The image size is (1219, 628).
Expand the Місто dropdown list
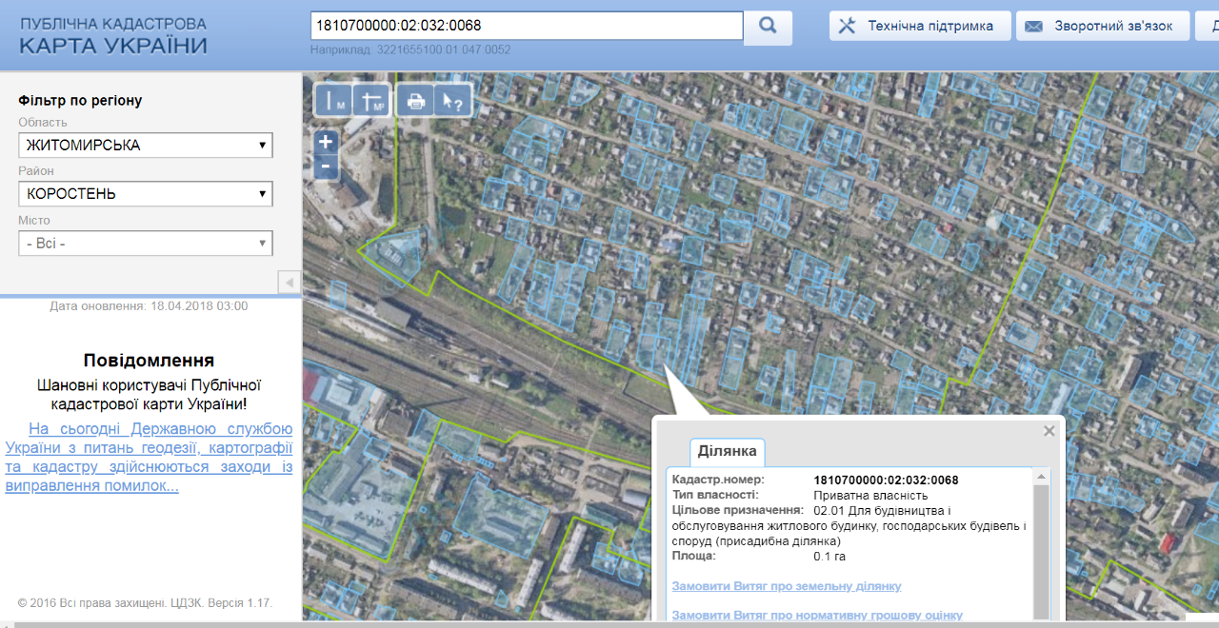[146, 244]
